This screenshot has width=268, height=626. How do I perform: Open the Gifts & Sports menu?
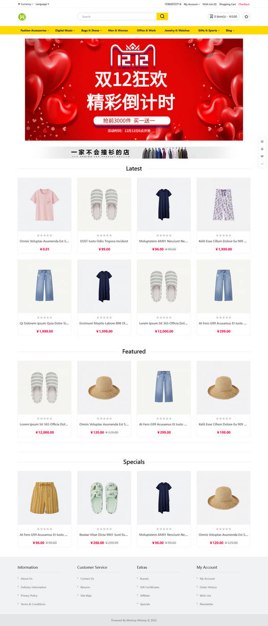(x=209, y=30)
